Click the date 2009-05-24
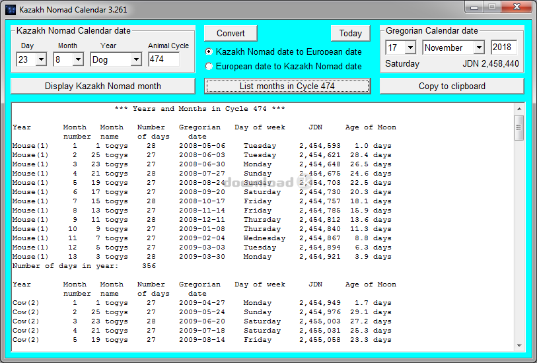537x363 pixels. pyautogui.click(x=202, y=312)
